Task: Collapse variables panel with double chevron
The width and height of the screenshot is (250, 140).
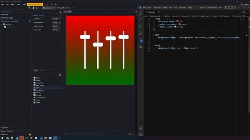Action: point(60,12)
